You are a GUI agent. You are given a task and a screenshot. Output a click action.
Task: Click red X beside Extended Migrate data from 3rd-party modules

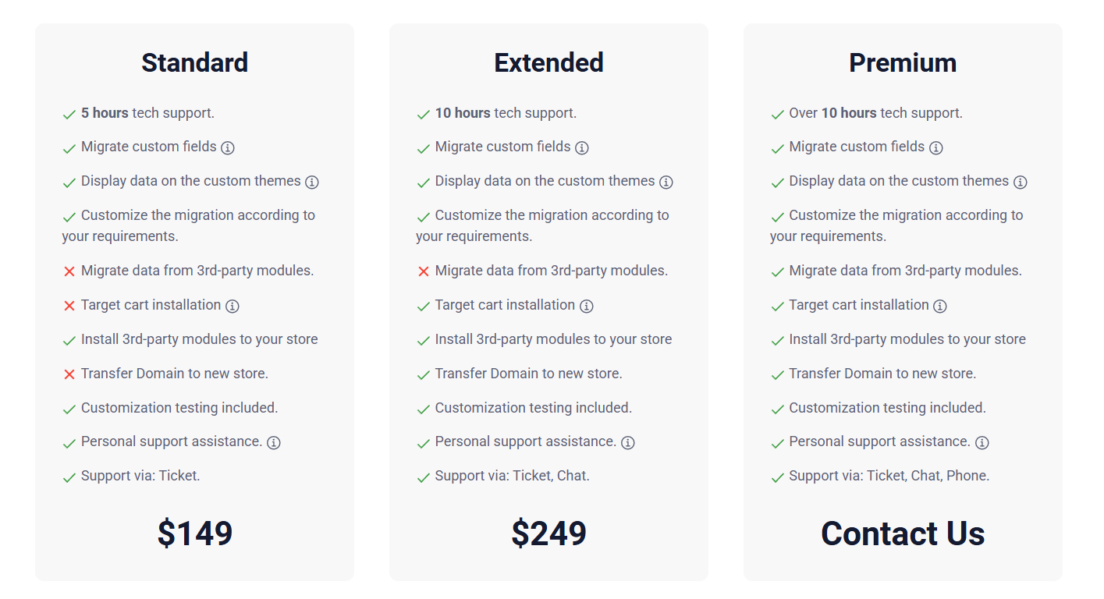point(424,271)
